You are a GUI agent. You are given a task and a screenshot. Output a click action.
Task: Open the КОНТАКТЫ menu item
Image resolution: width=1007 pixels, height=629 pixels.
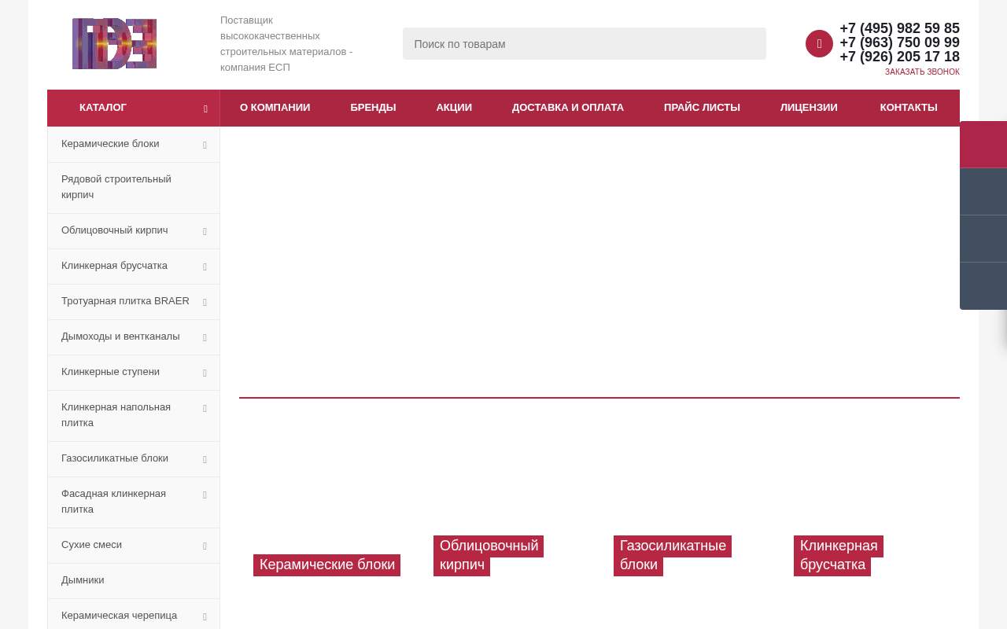coord(909,108)
